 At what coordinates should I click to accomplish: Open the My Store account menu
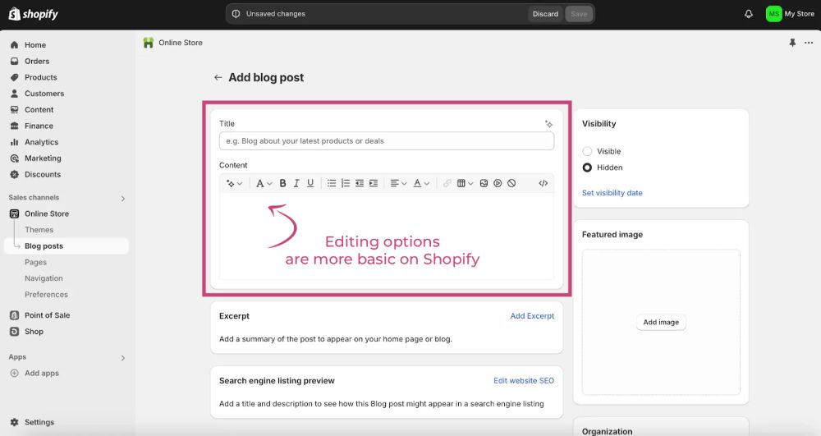click(x=790, y=14)
